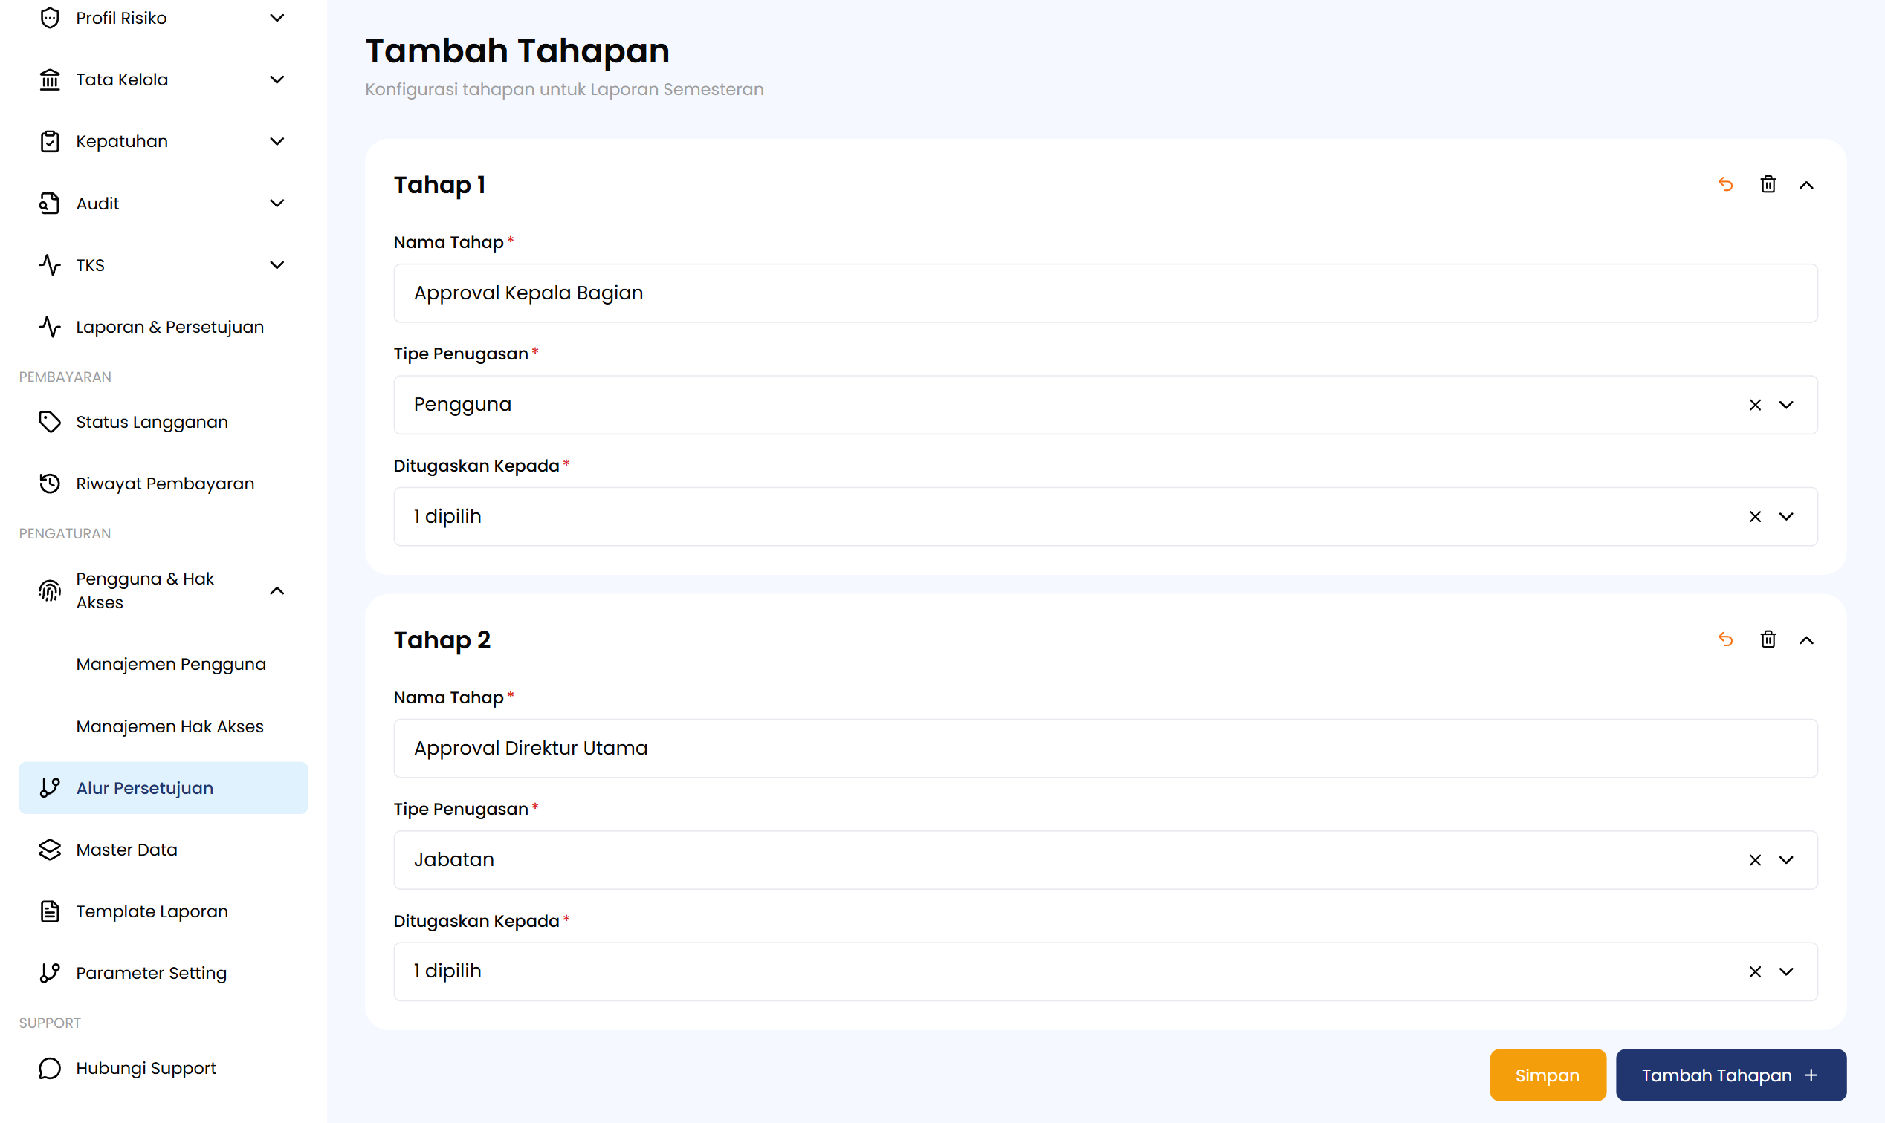Open Tahap 1 Tipe Penugasan dropdown arrow
The image size is (1885, 1123).
(1787, 405)
